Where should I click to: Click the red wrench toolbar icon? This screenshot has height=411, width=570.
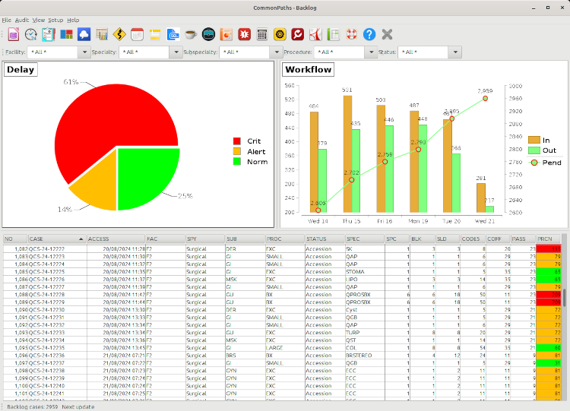(298, 34)
